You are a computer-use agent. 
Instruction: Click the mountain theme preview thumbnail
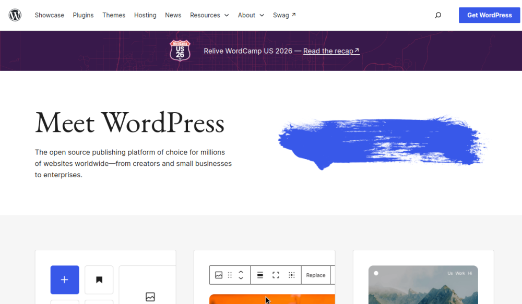coord(423,285)
